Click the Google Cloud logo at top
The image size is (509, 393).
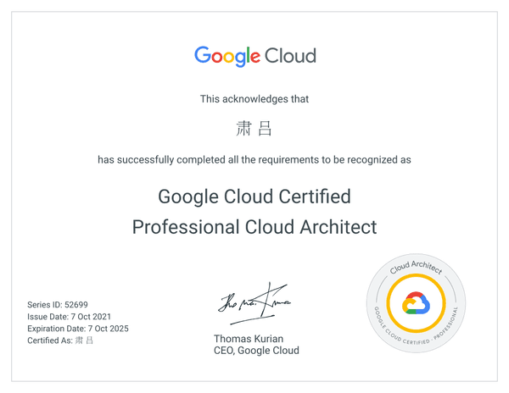click(x=255, y=57)
